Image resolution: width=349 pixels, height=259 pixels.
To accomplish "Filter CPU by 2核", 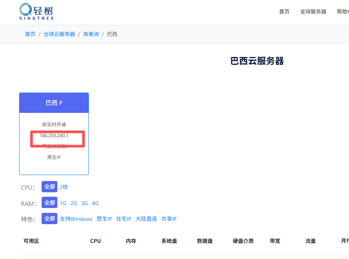I will (64, 187).
